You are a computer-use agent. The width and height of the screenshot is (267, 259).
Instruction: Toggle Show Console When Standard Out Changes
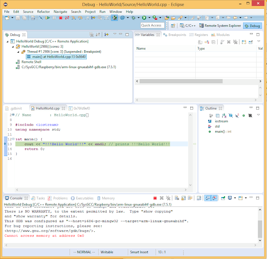tap(208, 198)
